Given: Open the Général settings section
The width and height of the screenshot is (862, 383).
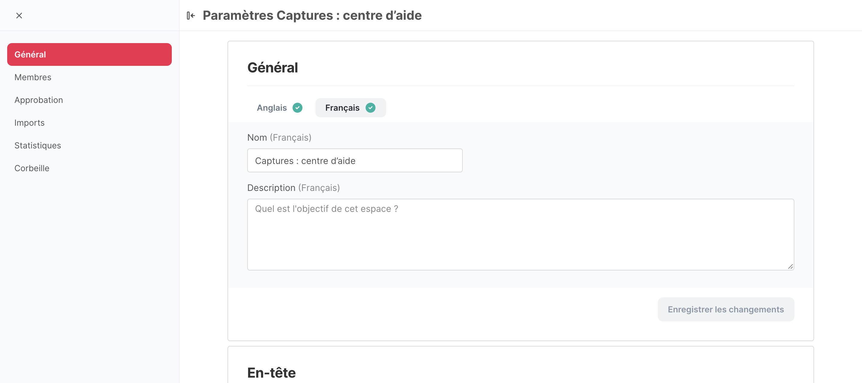Looking at the screenshot, I should pyautogui.click(x=89, y=54).
